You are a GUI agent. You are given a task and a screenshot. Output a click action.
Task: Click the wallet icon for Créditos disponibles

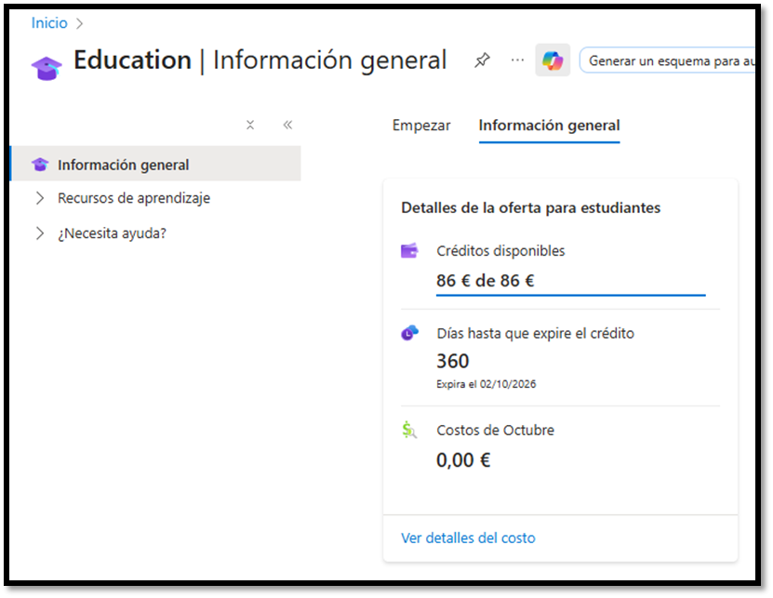[x=409, y=251]
